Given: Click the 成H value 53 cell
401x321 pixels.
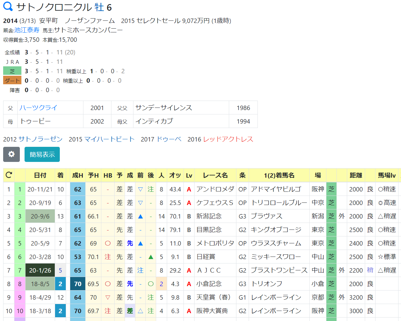Looking at the screenshot, I should coord(78,257).
